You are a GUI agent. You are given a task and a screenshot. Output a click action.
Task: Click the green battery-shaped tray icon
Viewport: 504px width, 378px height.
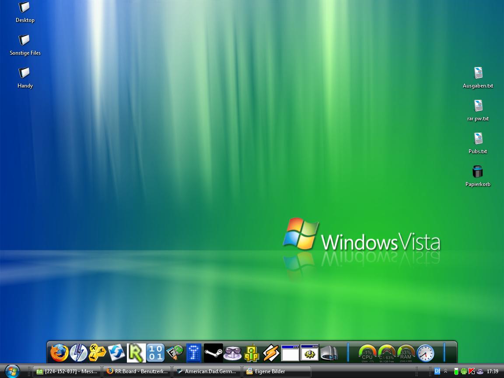[x=456, y=371]
